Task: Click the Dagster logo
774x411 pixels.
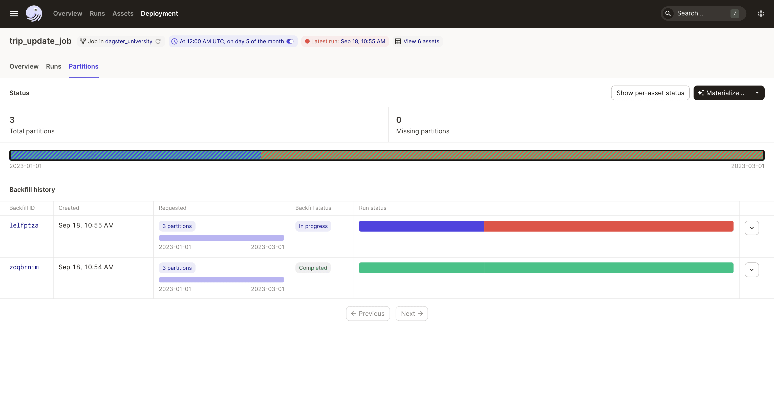Action: point(34,13)
